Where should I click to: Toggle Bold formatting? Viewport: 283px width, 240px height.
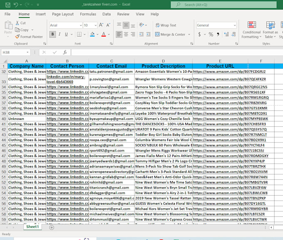(52, 34)
